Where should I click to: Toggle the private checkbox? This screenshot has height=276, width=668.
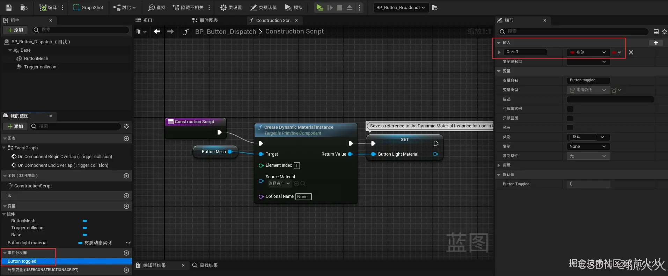(x=570, y=128)
